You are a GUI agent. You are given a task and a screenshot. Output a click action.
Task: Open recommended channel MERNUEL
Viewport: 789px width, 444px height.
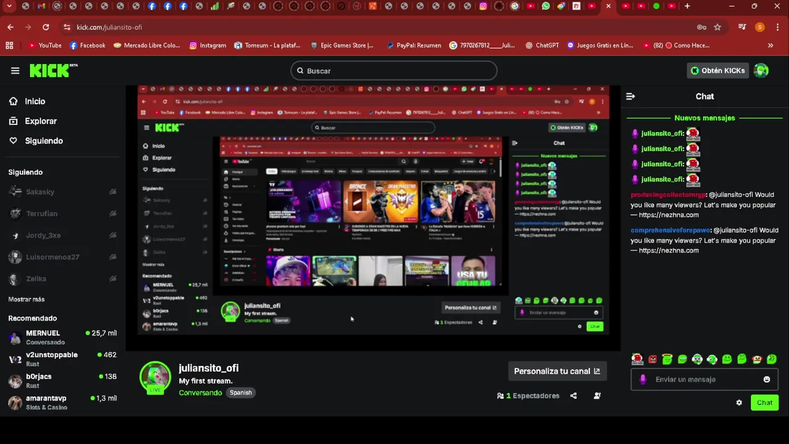tap(63, 337)
